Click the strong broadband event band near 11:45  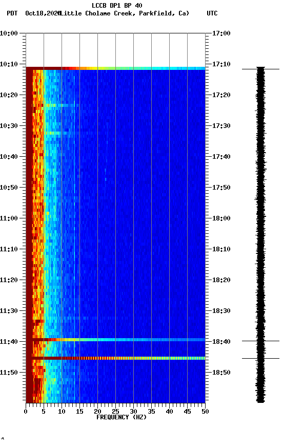point(115,358)
